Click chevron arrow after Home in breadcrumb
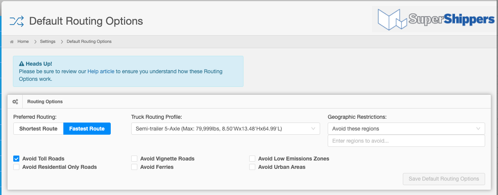This screenshot has height=195, width=498. point(35,42)
